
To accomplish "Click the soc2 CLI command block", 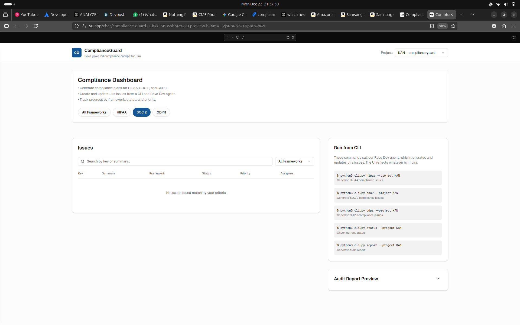I will (388, 195).
